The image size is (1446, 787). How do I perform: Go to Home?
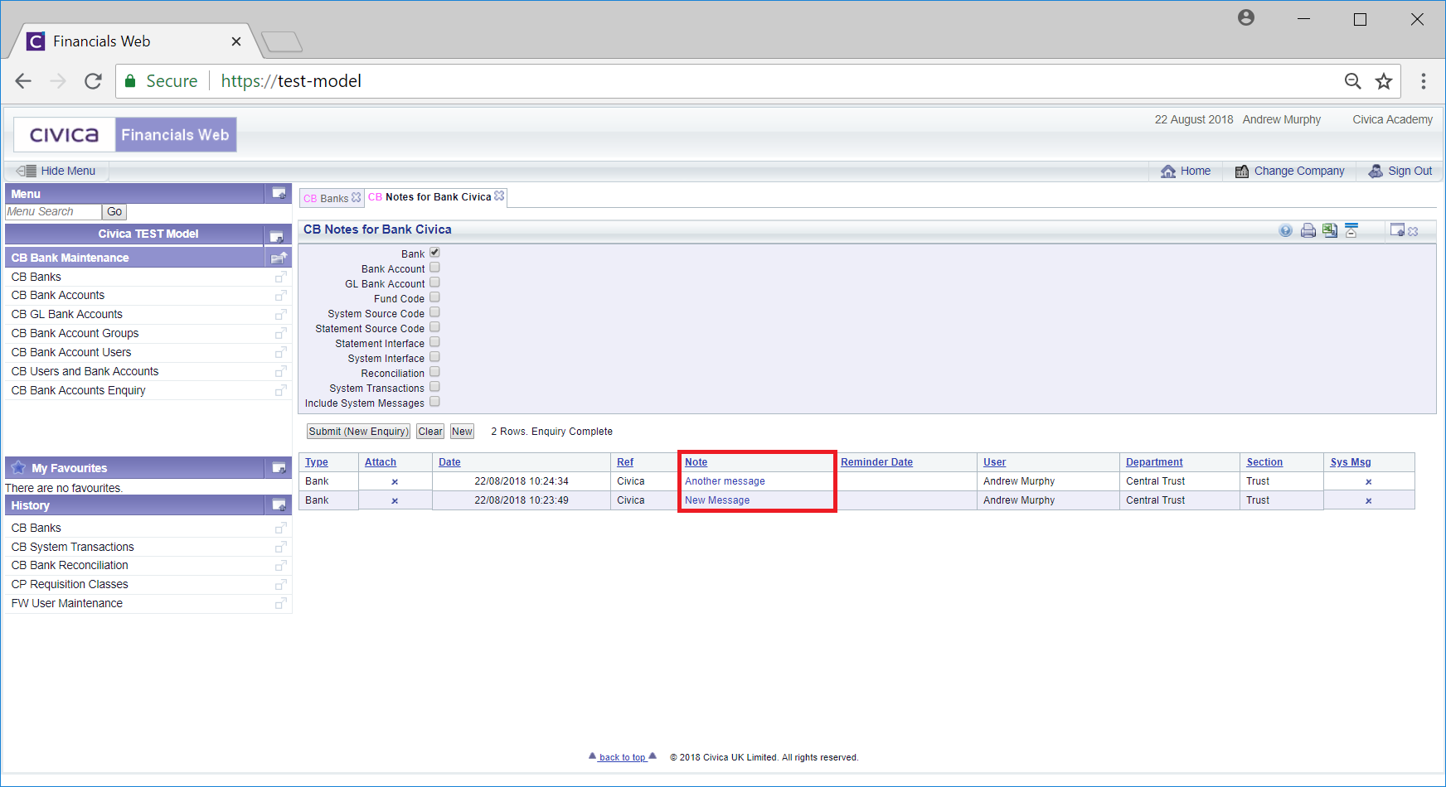(x=1186, y=171)
